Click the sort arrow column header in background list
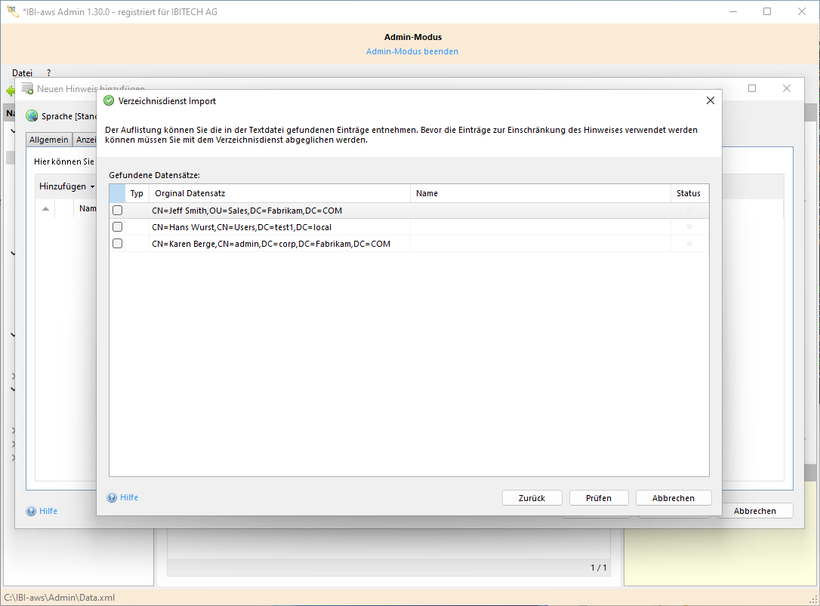Screen dimensions: 820x606 point(46,208)
